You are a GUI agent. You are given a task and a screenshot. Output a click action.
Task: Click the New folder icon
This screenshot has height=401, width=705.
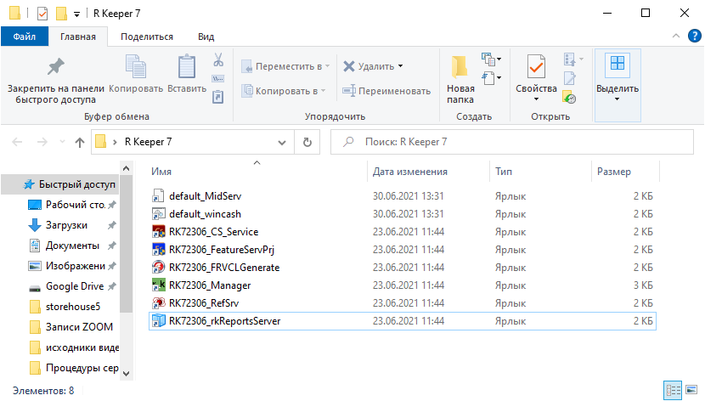(460, 68)
